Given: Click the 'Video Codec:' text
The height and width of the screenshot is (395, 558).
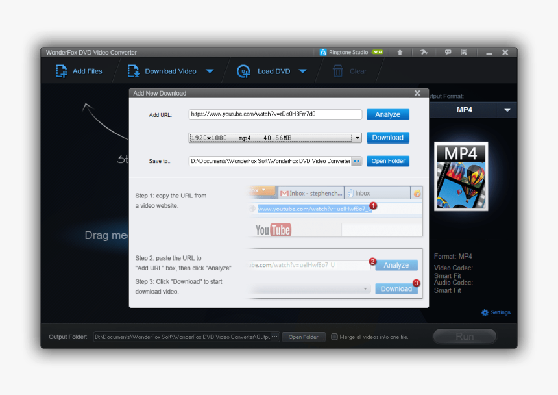Looking at the screenshot, I should [453, 268].
